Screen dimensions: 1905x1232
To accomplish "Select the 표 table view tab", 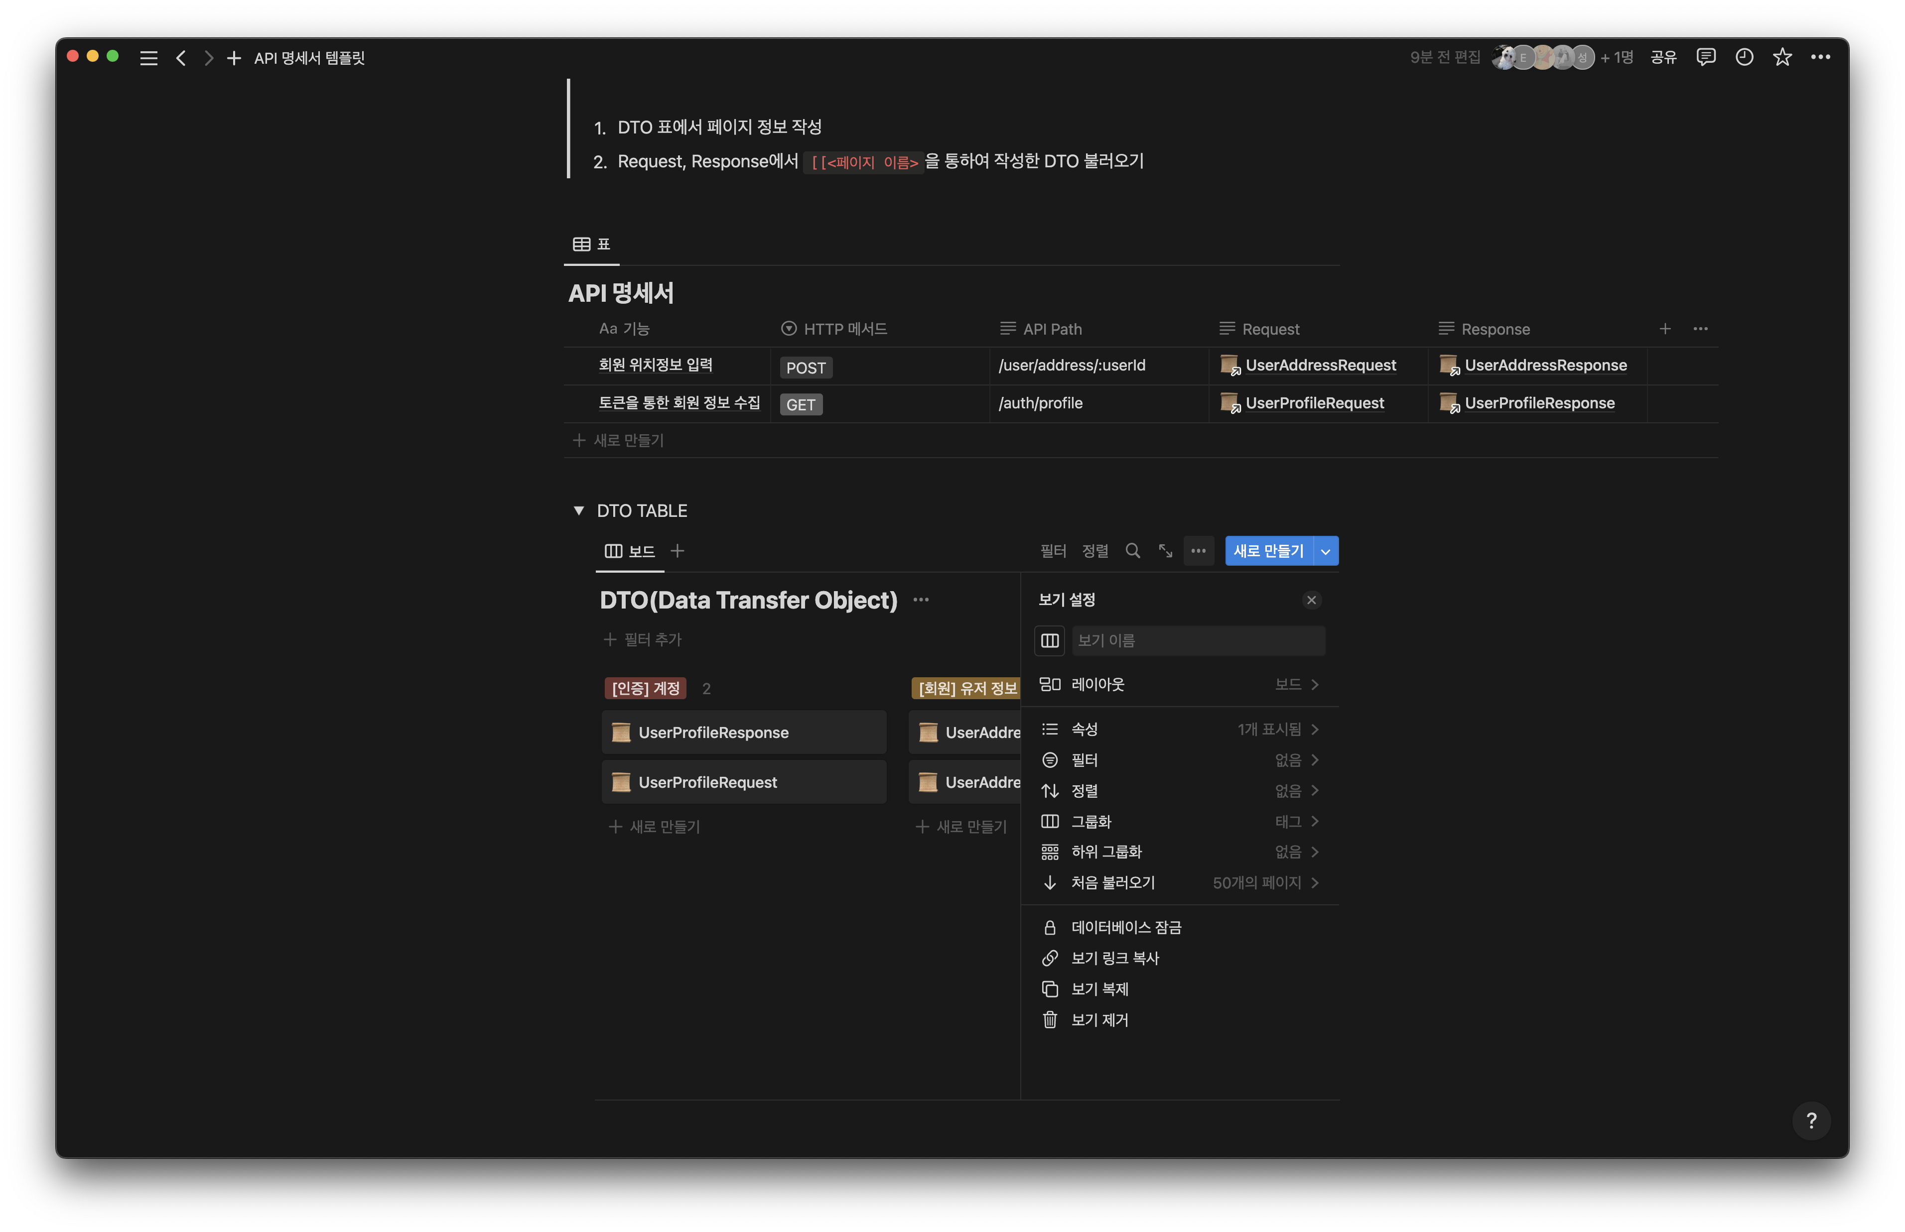I will (x=592, y=245).
